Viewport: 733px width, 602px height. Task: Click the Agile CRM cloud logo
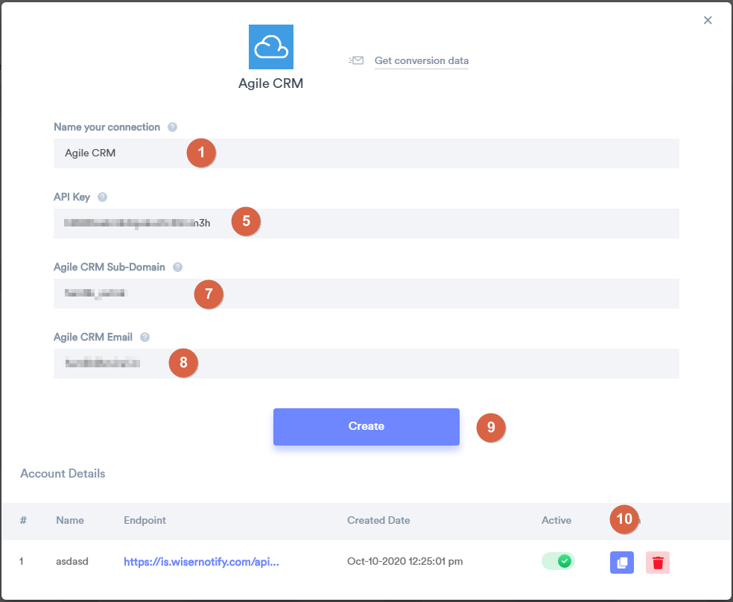click(270, 47)
